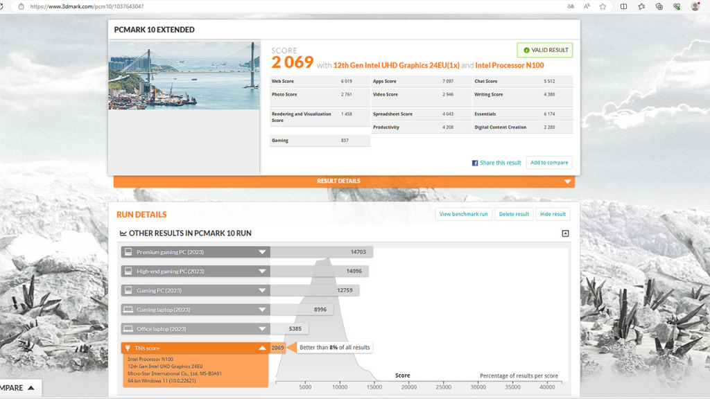Click the Digital Content Creation value 2 280
The image size is (710, 399).
click(549, 127)
